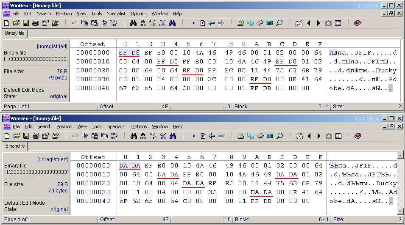The width and height of the screenshot is (405, 225).
Task: Open Position Manager icon in bottom window
Action: (x=299, y=136)
